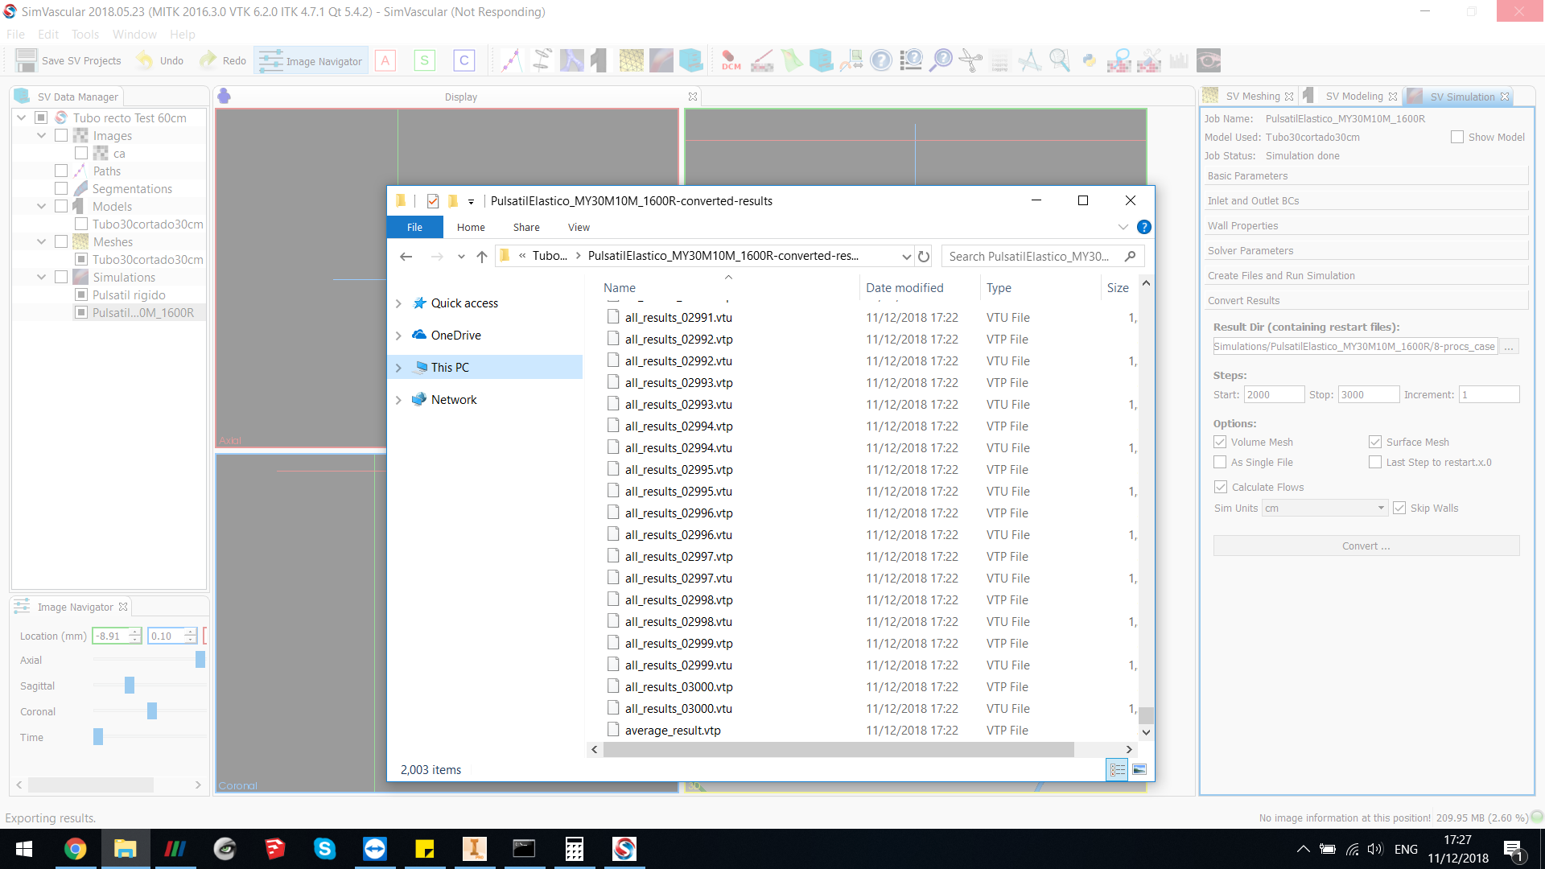Launch the Python console from the toolbar

pyautogui.click(x=1090, y=60)
